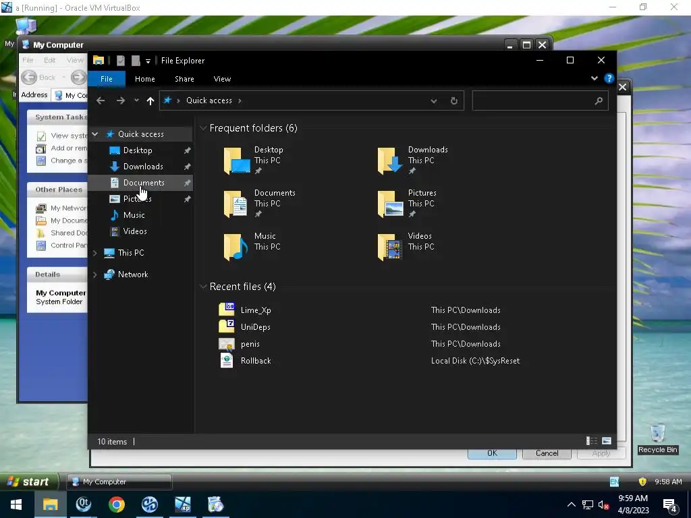
Task: Open the View ribbon tab
Action: coord(222,79)
